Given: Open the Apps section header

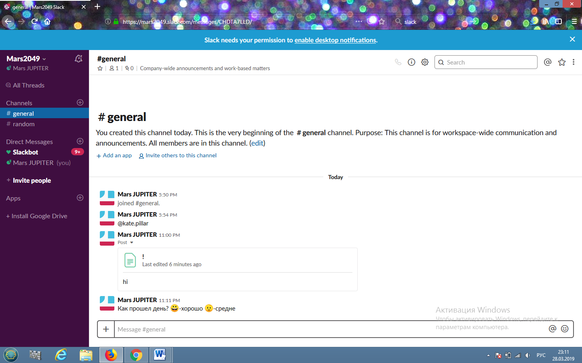Looking at the screenshot, I should tap(13, 198).
